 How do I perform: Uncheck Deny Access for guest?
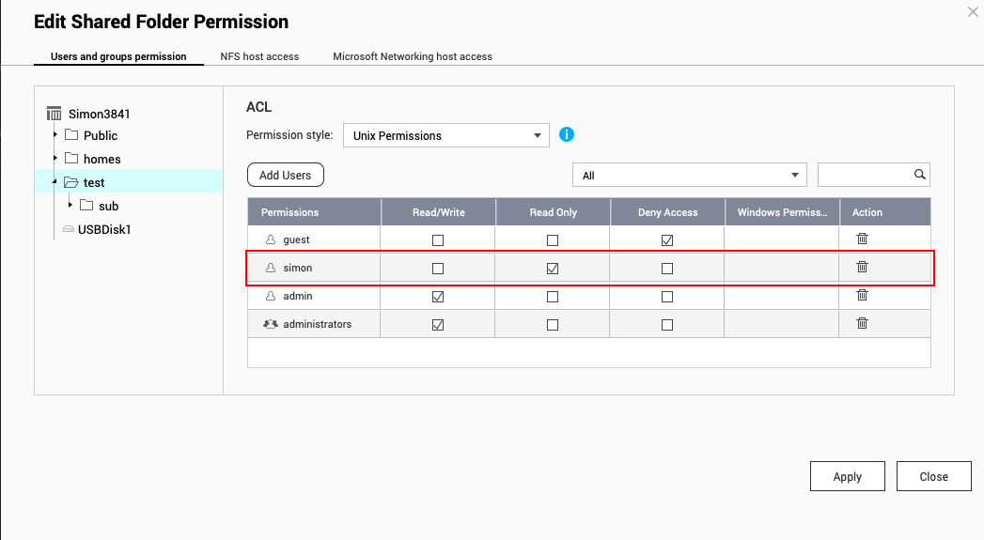click(x=667, y=240)
